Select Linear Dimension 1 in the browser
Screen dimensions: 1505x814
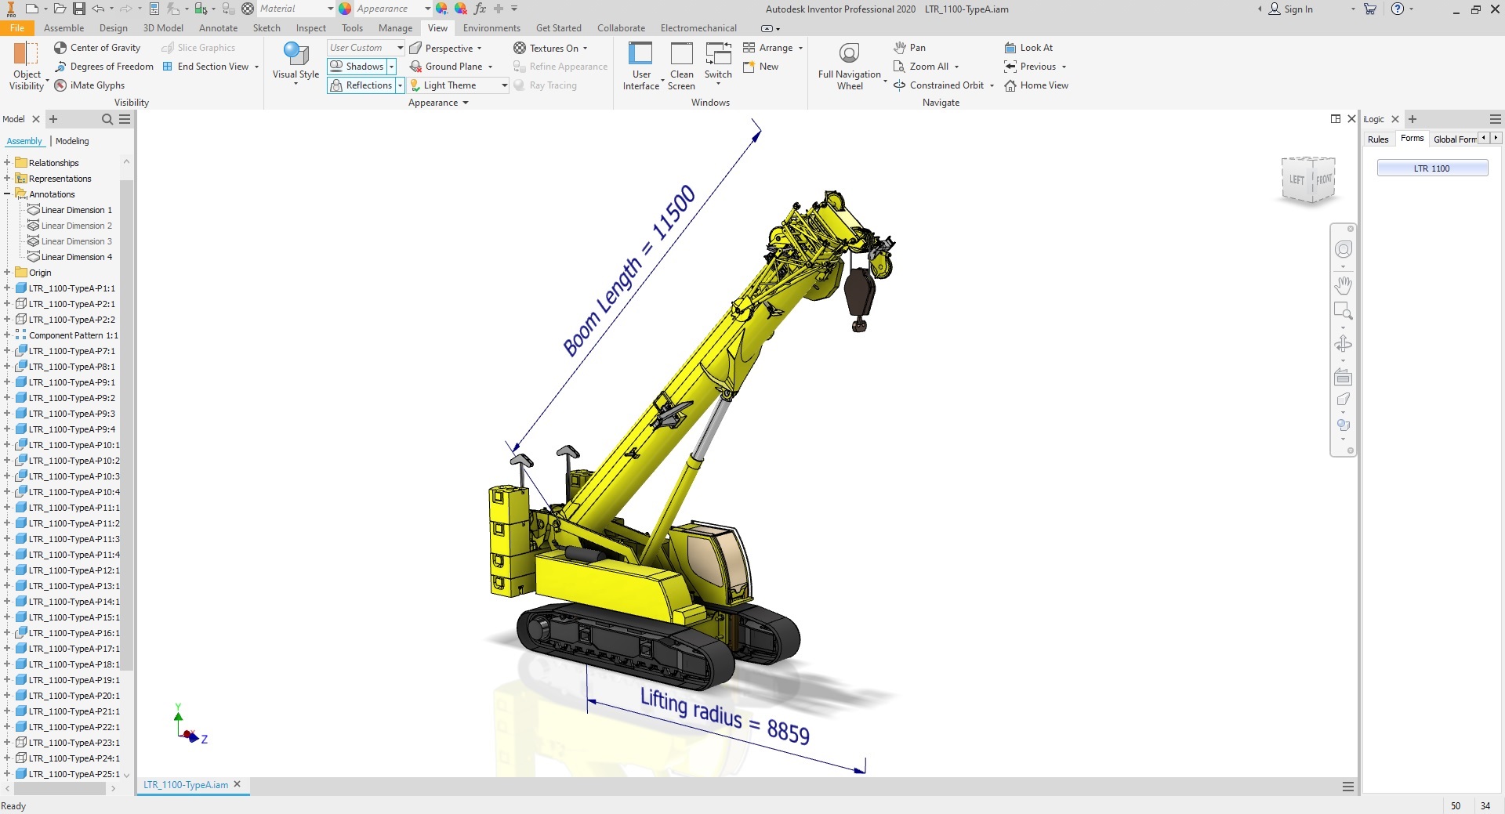[x=76, y=210]
